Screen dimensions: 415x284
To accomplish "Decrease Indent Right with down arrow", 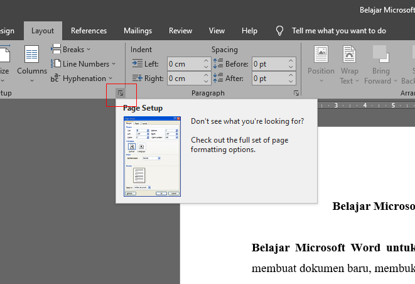I will coord(206,82).
